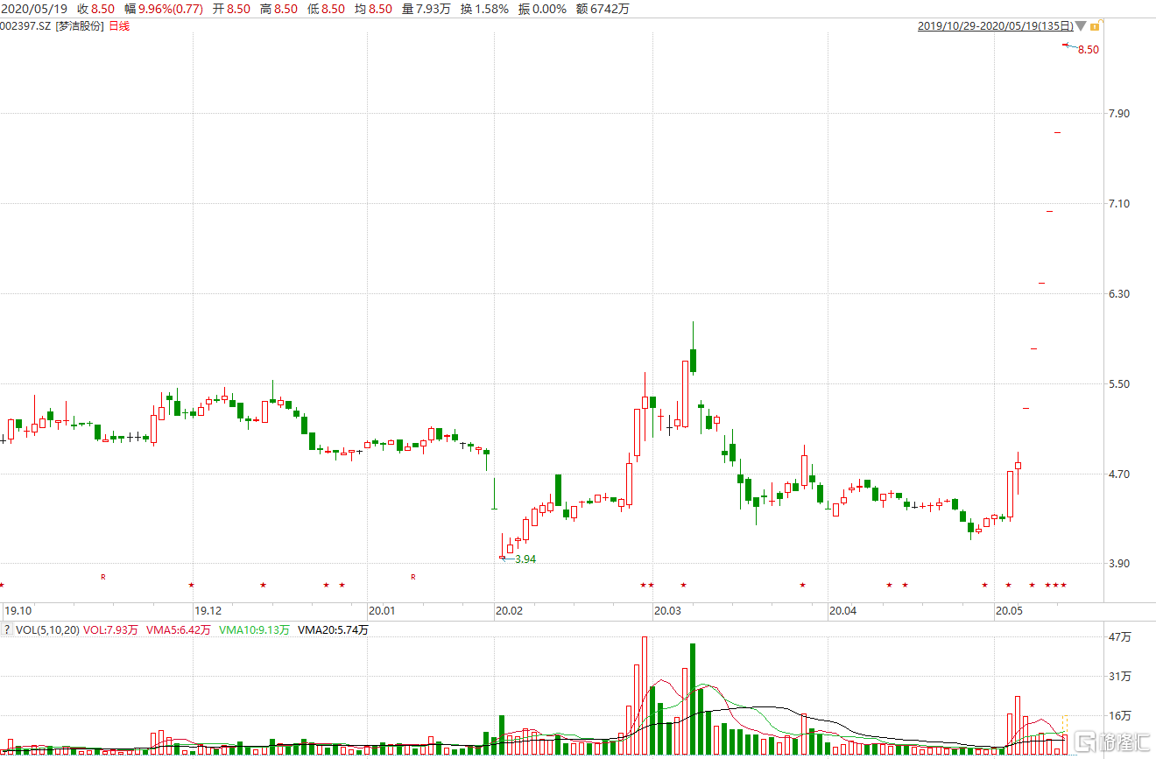The height and width of the screenshot is (759, 1156).
Task: Click the 20.01 time axis label
Action: (382, 610)
